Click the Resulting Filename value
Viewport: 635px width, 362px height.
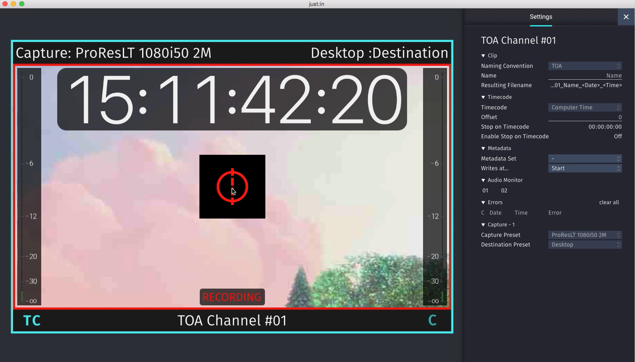click(x=586, y=85)
